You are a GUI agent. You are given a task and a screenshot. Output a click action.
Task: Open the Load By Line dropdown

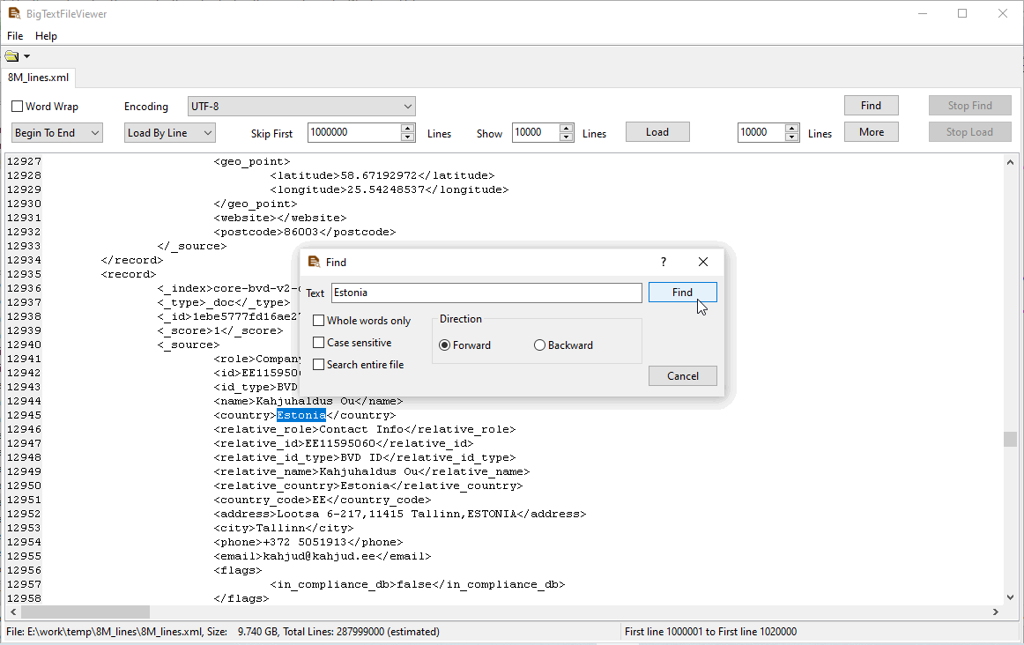point(169,133)
